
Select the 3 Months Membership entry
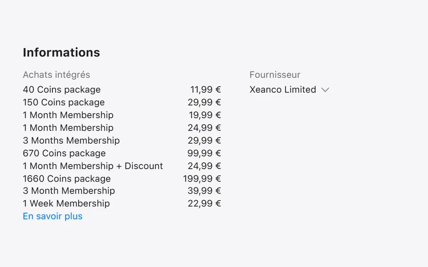pos(122,141)
